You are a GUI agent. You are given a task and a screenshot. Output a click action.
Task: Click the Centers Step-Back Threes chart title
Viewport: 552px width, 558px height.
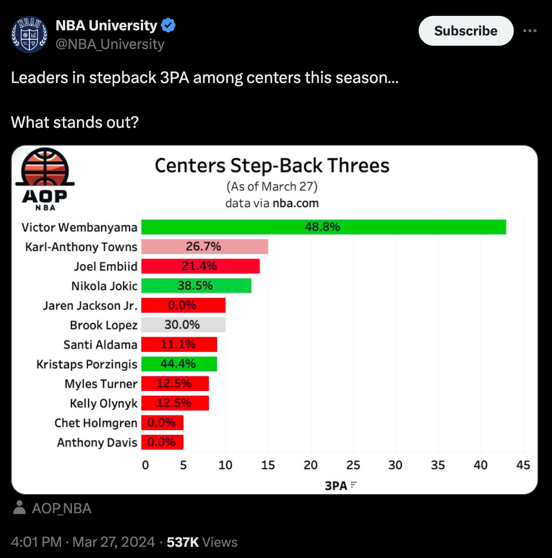point(272,166)
